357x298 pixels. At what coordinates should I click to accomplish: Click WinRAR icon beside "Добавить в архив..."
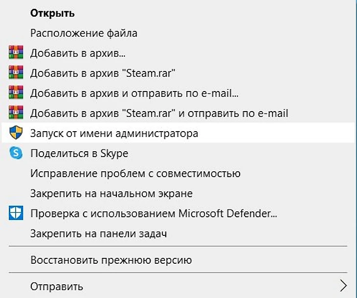pyautogui.click(x=16, y=52)
